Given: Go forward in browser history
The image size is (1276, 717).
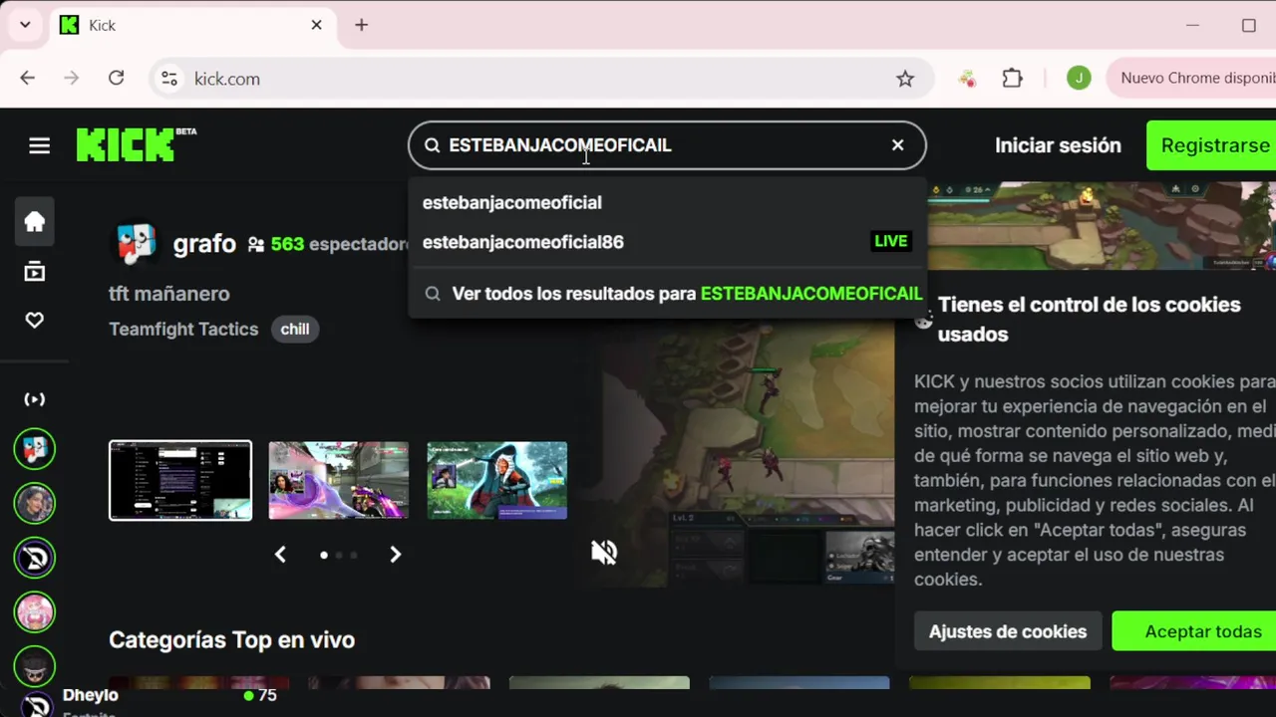Looking at the screenshot, I should (72, 78).
